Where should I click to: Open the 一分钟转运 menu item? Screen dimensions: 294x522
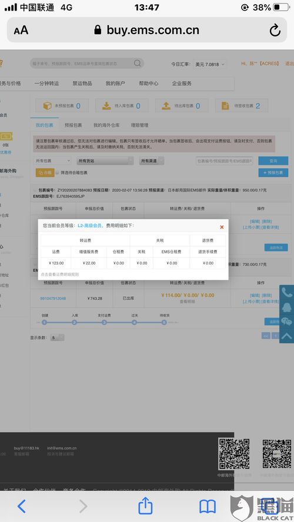[x=46, y=83]
